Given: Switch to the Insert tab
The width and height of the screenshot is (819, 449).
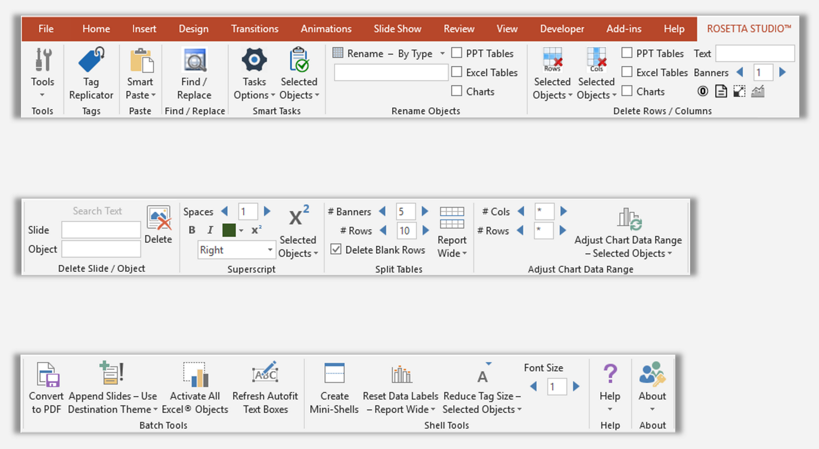Looking at the screenshot, I should tap(144, 29).
